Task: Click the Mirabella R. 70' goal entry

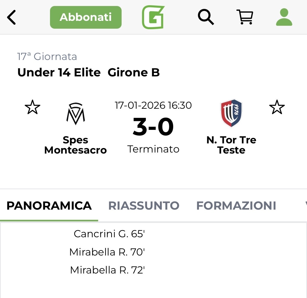Action: [x=107, y=252]
